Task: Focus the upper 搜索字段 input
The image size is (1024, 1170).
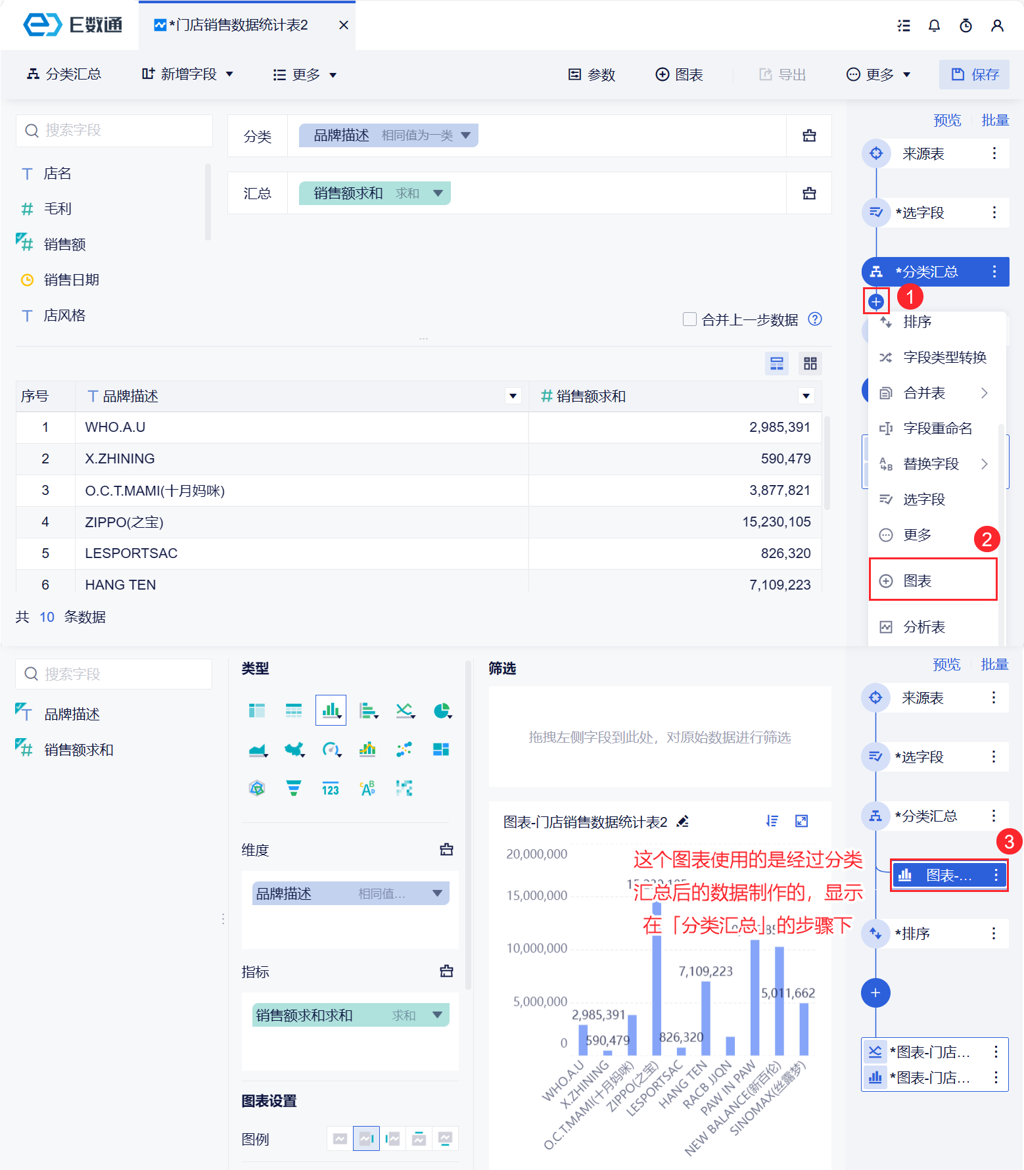Action: click(114, 130)
